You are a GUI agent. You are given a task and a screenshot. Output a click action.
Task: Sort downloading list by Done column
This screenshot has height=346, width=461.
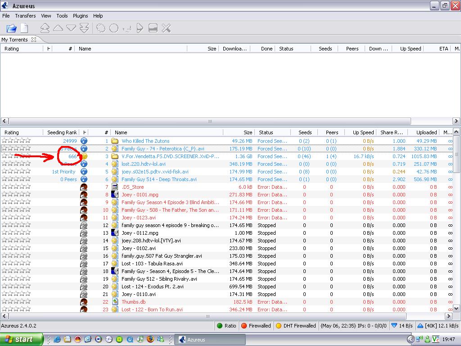pos(263,49)
